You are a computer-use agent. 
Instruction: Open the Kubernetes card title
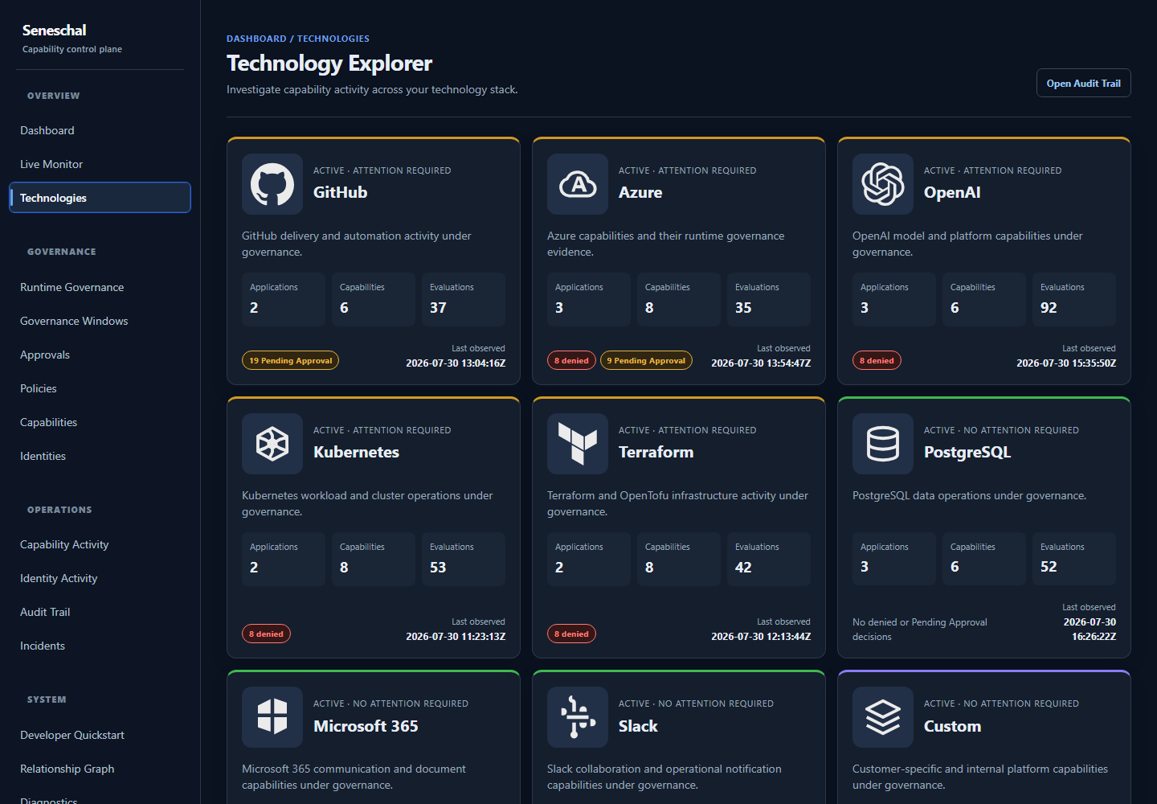click(356, 452)
